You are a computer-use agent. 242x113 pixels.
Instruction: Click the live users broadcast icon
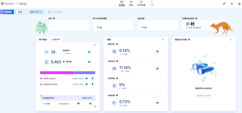pyautogui.click(x=46, y=52)
